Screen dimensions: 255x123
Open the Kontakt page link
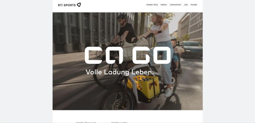[194, 5]
